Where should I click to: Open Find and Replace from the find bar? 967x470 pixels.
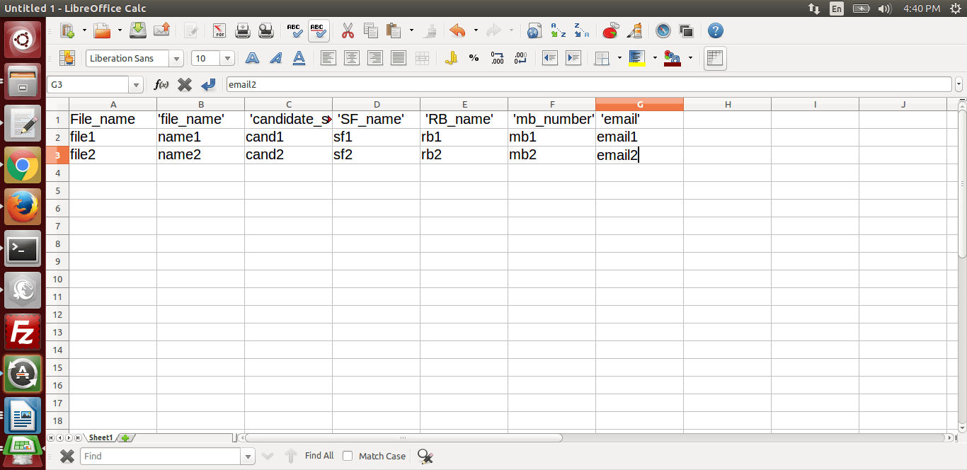(x=425, y=456)
